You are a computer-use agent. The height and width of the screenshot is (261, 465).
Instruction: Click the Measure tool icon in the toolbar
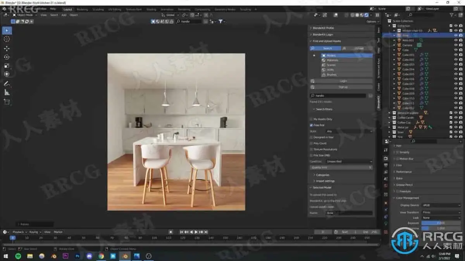(x=6, y=92)
